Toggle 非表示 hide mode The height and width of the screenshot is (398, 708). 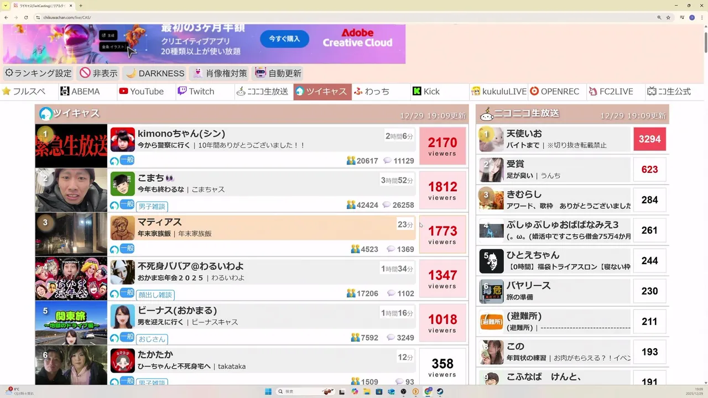pyautogui.click(x=98, y=73)
